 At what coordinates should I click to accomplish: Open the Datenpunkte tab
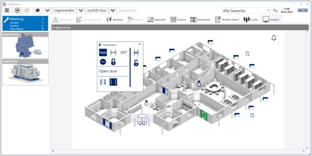[200, 20]
